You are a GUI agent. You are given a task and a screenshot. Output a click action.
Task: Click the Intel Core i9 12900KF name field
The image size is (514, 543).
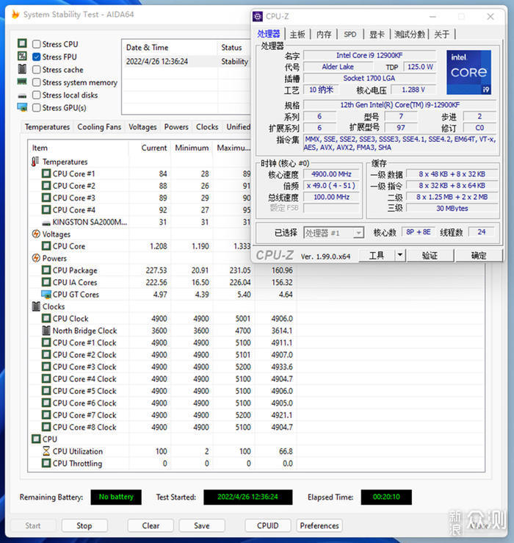click(369, 55)
